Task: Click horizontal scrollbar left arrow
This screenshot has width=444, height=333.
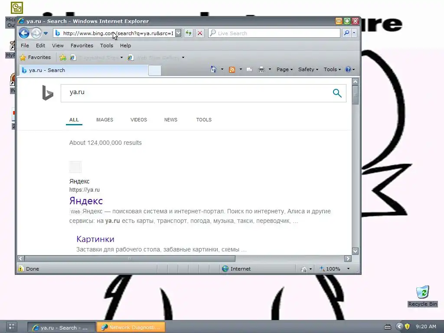Action: pyautogui.click(x=21, y=258)
